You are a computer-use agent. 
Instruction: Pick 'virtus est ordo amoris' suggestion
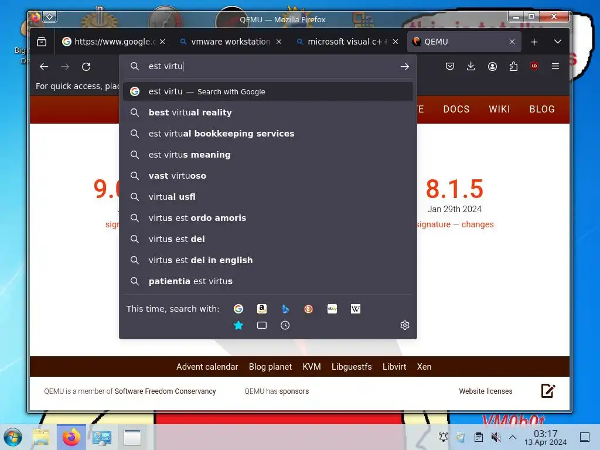pyautogui.click(x=268, y=218)
